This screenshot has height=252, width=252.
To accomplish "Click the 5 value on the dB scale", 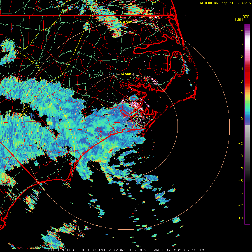I will coord(242,56).
